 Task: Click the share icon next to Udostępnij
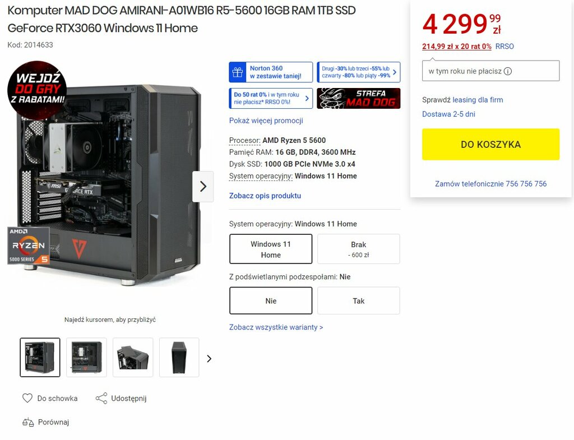click(x=101, y=399)
